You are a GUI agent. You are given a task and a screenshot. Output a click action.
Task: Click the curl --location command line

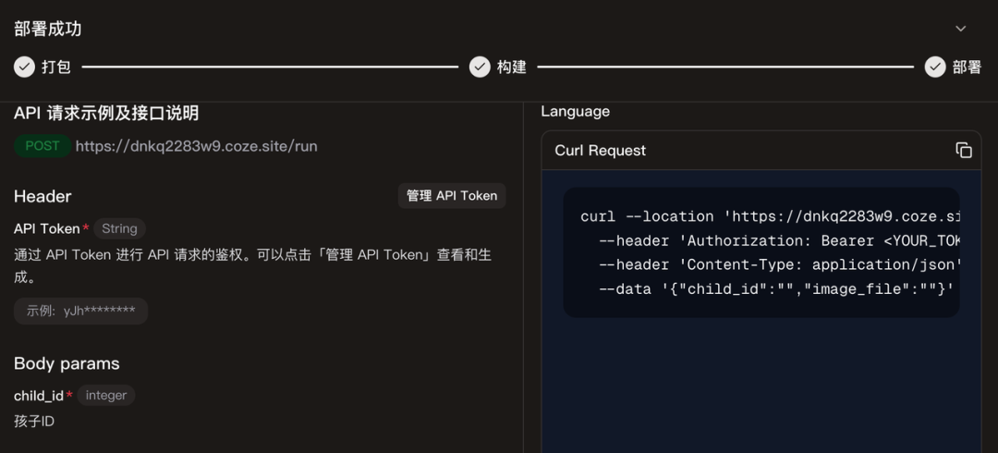click(x=770, y=216)
